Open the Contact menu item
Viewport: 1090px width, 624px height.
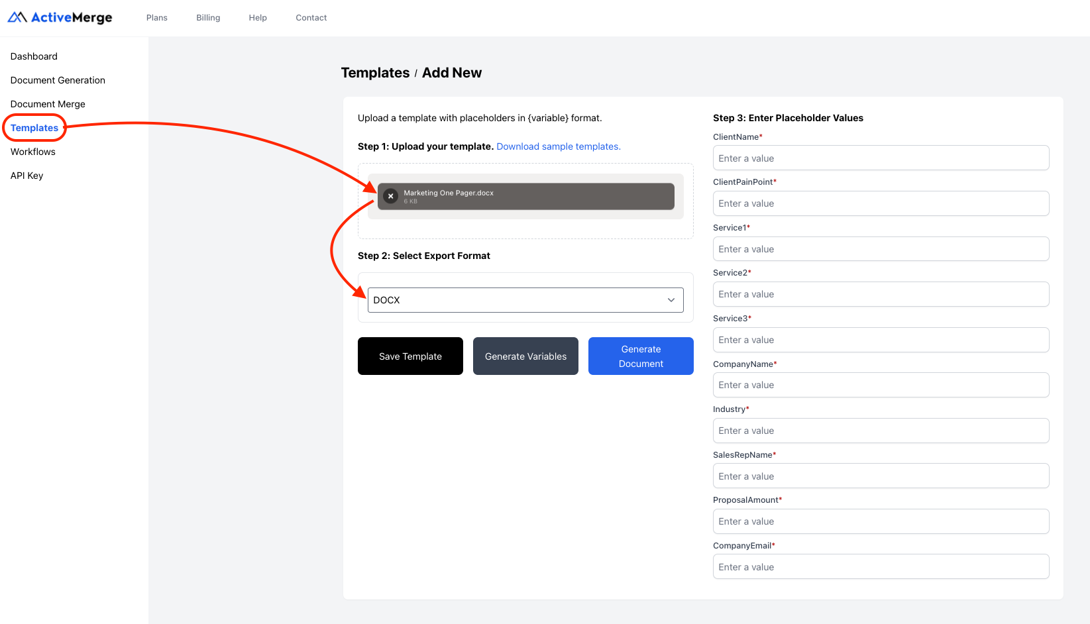point(311,17)
